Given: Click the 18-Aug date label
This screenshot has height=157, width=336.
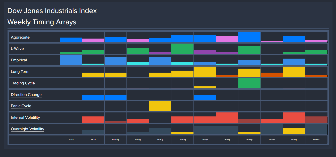Looking at the screenshot, I should tap(160, 139).
